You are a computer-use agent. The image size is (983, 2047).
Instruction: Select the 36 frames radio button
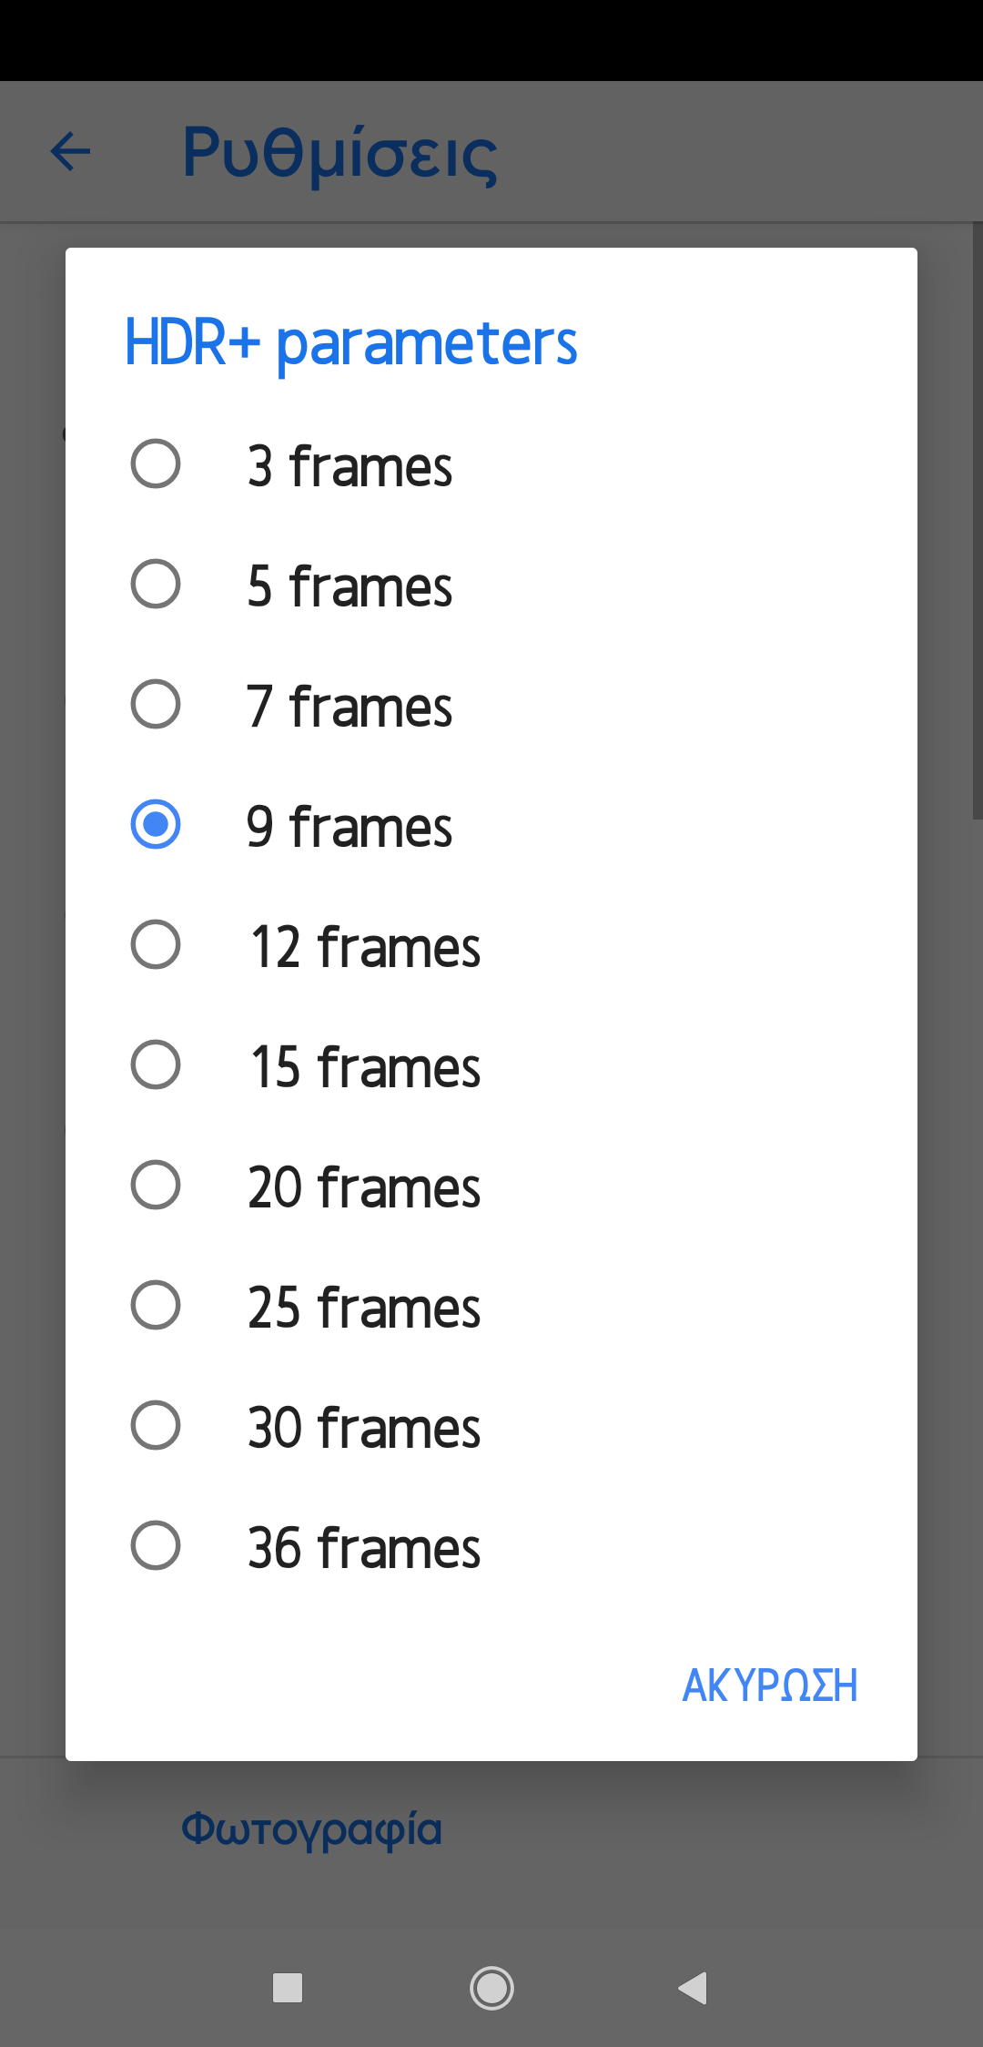pyautogui.click(x=156, y=1546)
